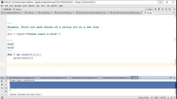The height and width of the screenshot is (99, 177).
Task: Open Search Everywhere with the magnifier icon
Action: (175, 9)
